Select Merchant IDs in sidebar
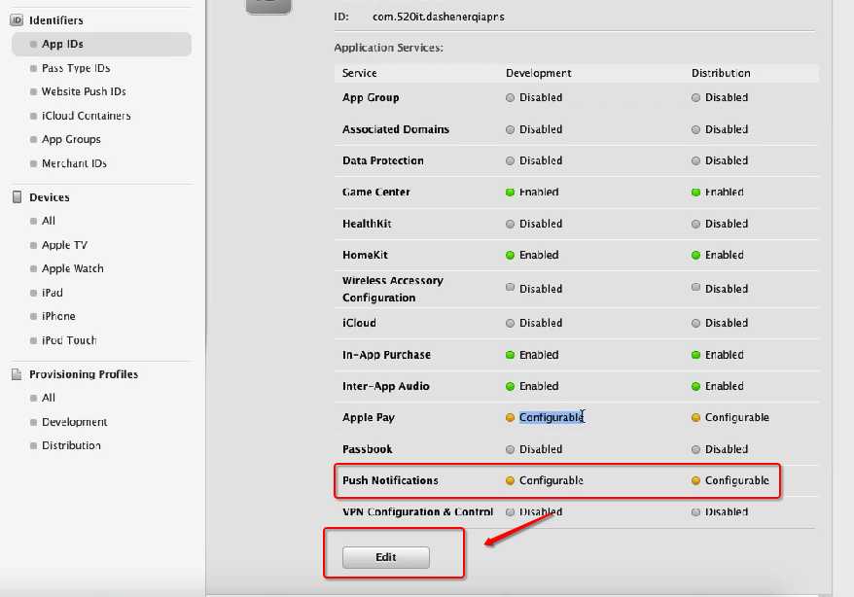The image size is (854, 597). coord(74,163)
